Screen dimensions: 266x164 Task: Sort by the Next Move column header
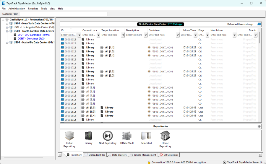pyautogui.click(x=222, y=30)
